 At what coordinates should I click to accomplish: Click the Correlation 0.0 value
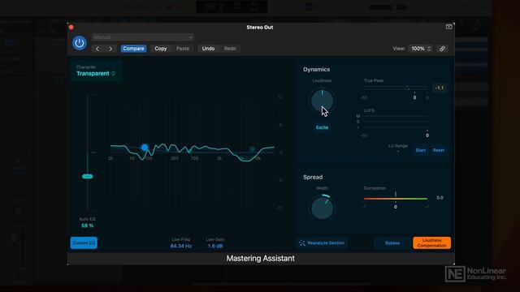coord(440,198)
